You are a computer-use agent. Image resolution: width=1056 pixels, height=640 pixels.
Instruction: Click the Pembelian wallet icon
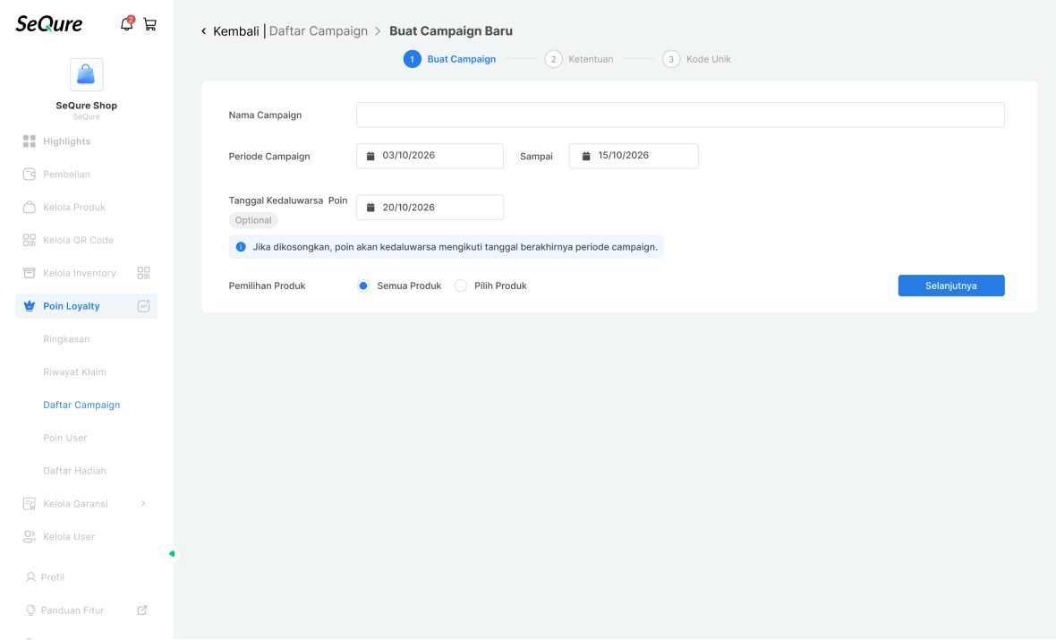pos(29,174)
